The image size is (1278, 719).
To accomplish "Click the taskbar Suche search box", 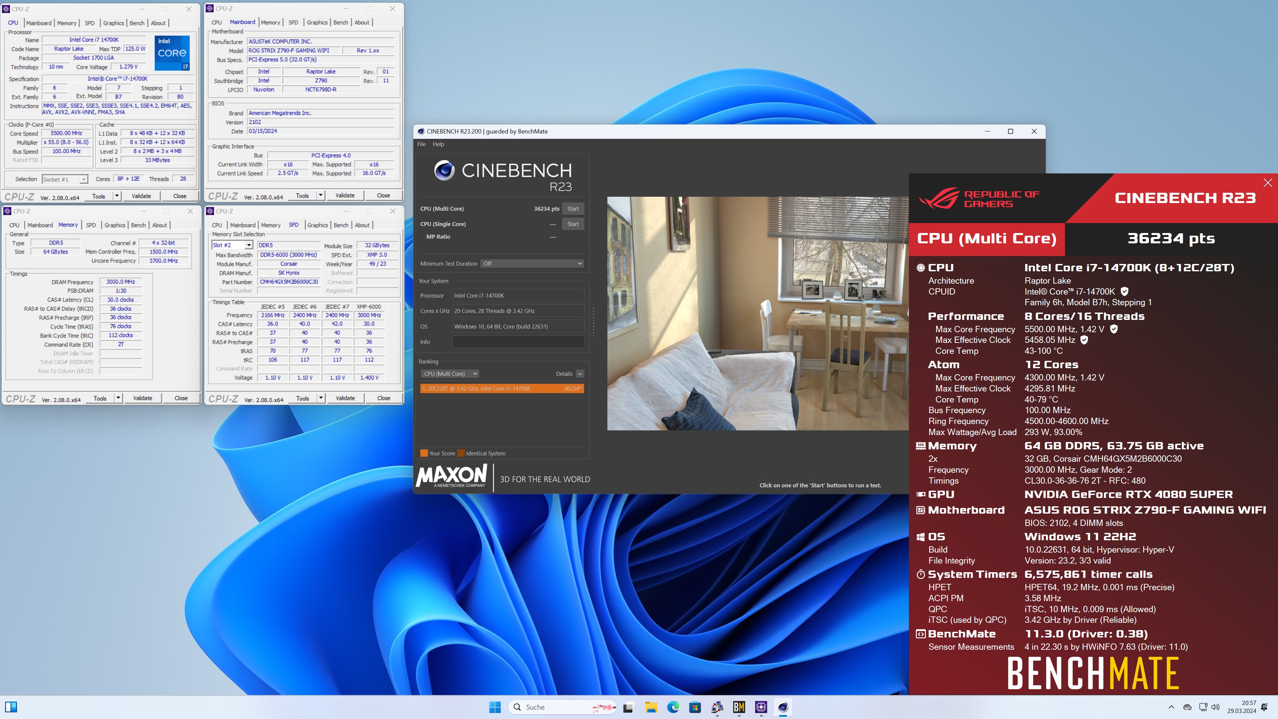I will pos(562,707).
